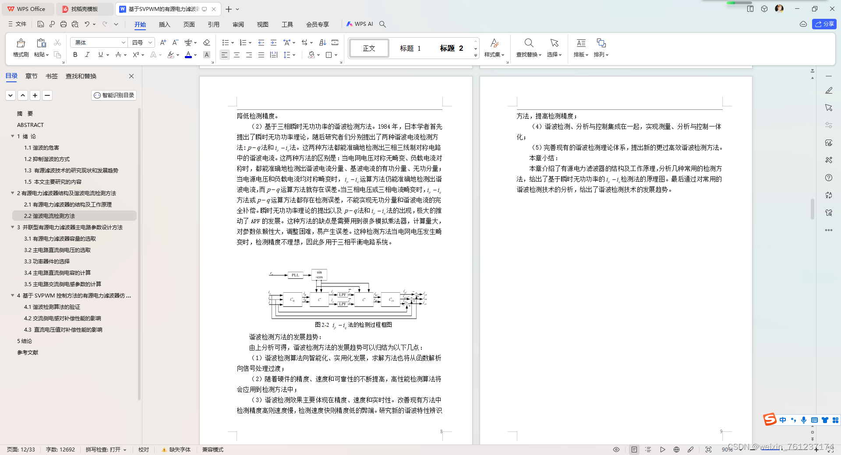Toggle superscript X² formatting
The height and width of the screenshot is (455, 841).
pos(136,55)
